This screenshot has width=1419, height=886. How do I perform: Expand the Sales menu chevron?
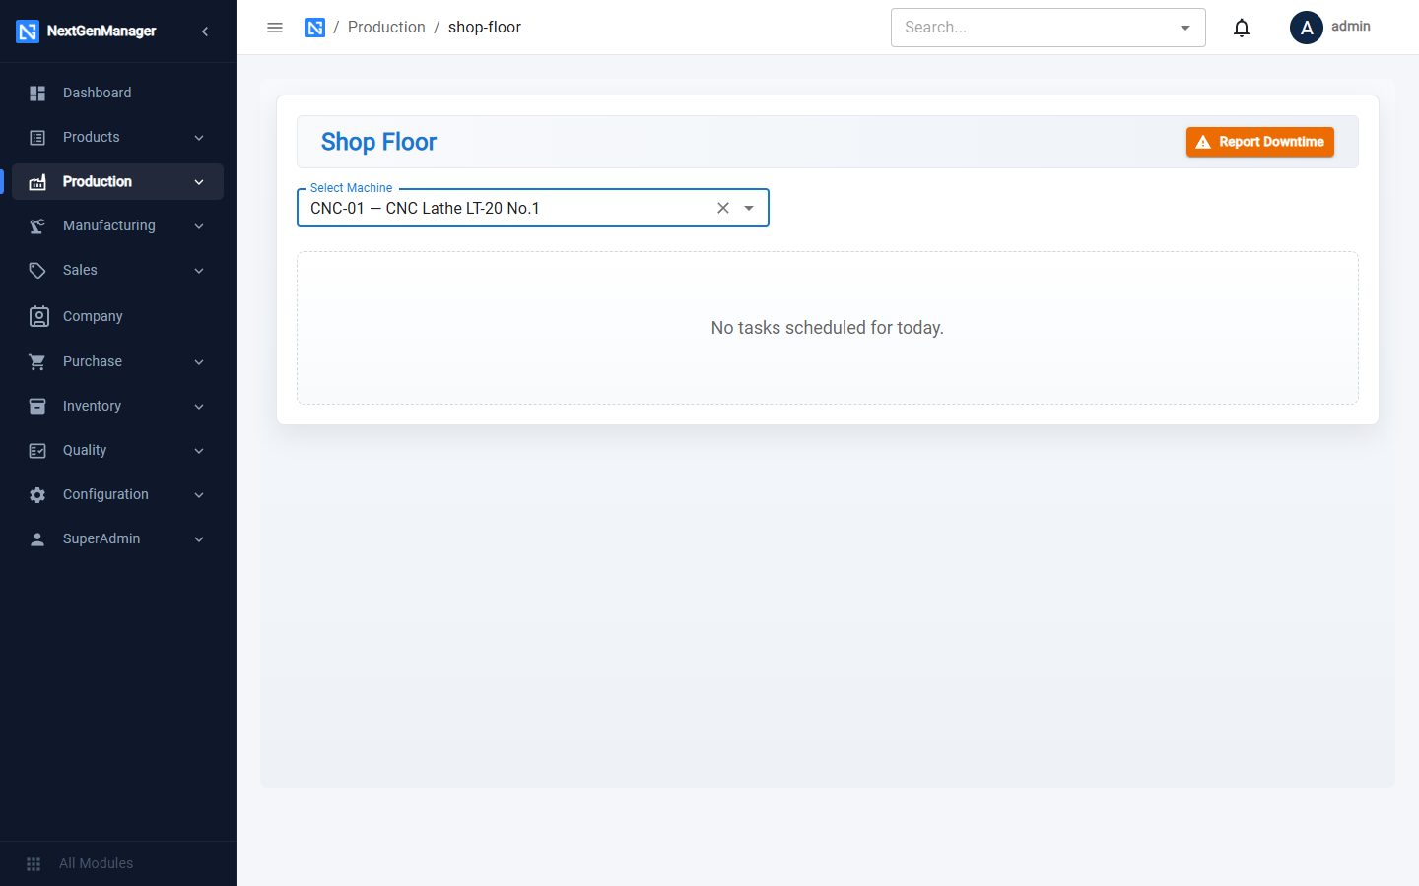(x=199, y=270)
